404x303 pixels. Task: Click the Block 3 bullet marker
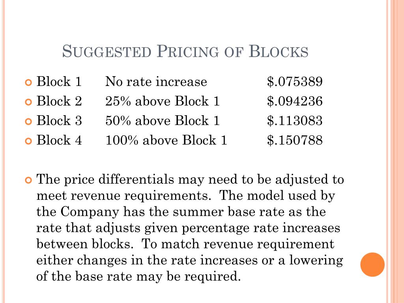(x=28, y=122)
